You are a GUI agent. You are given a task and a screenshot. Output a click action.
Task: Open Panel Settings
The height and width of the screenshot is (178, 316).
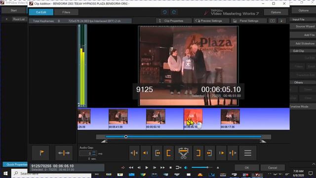[x=249, y=21]
